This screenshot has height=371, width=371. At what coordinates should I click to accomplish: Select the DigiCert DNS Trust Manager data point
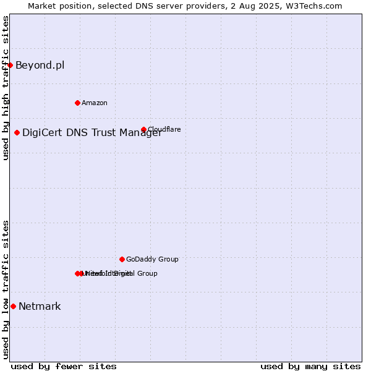point(17,132)
